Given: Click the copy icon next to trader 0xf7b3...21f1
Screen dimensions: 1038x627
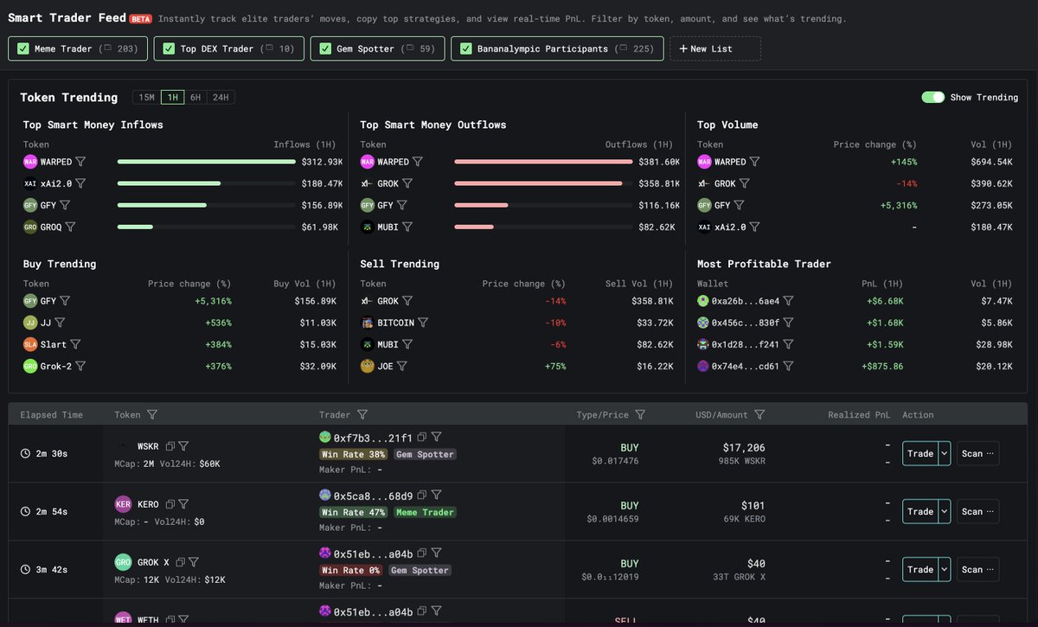Looking at the screenshot, I should [x=421, y=436].
